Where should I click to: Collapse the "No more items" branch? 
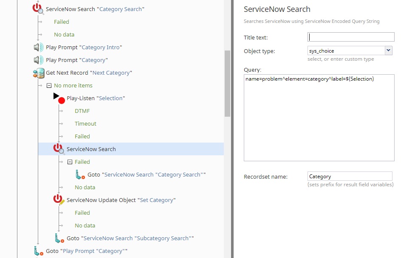point(49,86)
